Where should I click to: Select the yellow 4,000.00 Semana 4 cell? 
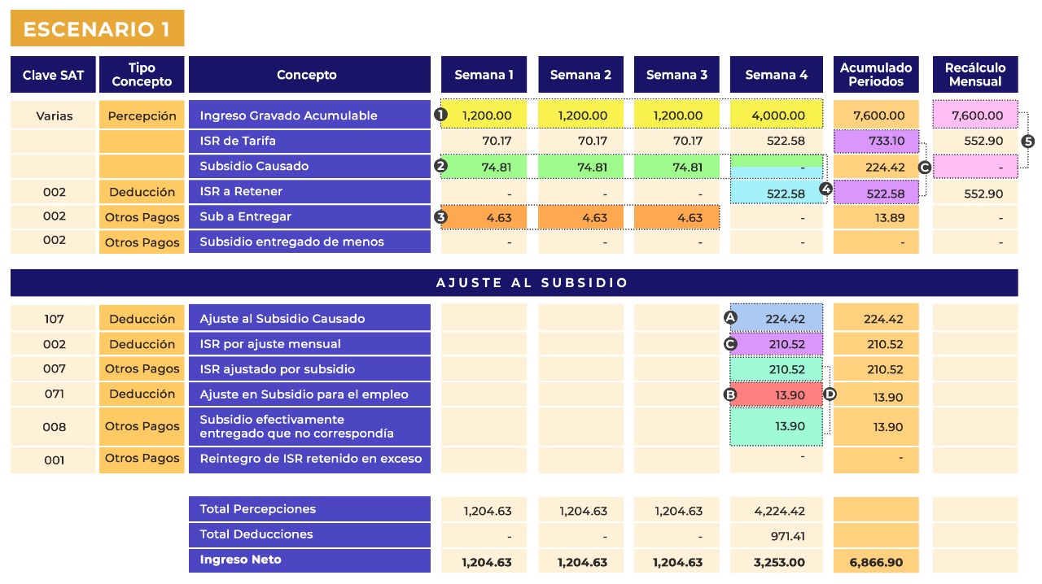[776, 115]
